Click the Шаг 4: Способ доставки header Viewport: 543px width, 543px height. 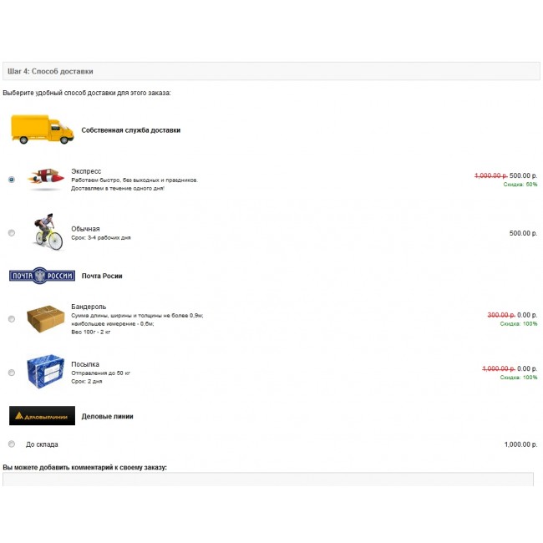coord(50,72)
